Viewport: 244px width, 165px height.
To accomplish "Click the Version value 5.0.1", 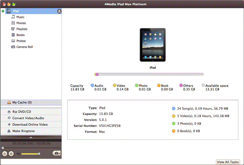I will click(x=103, y=120).
